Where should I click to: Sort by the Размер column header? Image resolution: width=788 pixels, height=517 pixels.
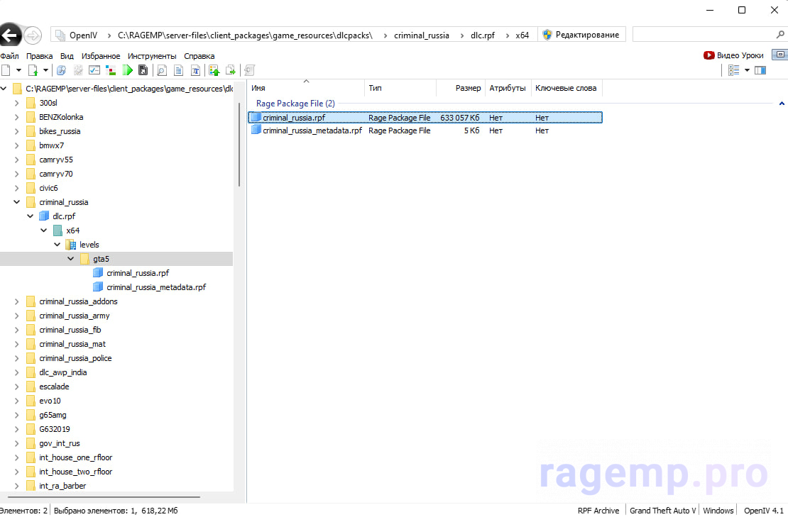[460, 88]
